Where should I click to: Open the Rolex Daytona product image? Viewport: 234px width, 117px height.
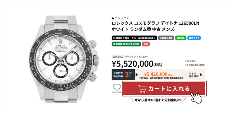point(63,59)
